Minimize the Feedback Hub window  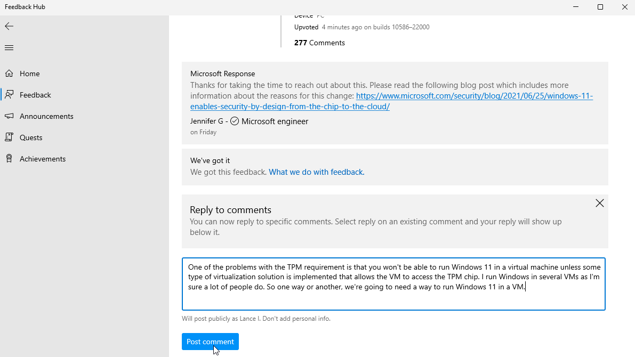click(576, 7)
